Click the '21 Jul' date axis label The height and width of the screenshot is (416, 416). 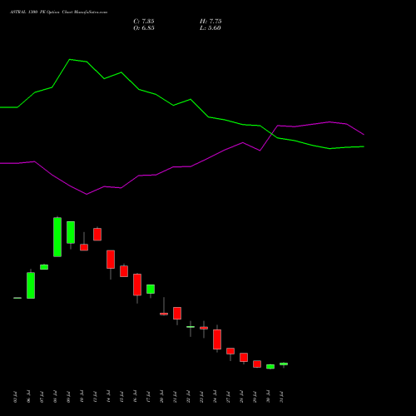[175, 397]
